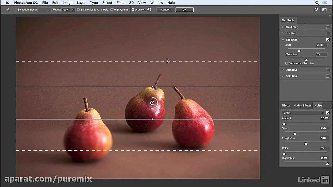Image resolution: width=333 pixels, height=187 pixels.
Task: Click the macOS Spotlight search icon
Action: [317, 3]
